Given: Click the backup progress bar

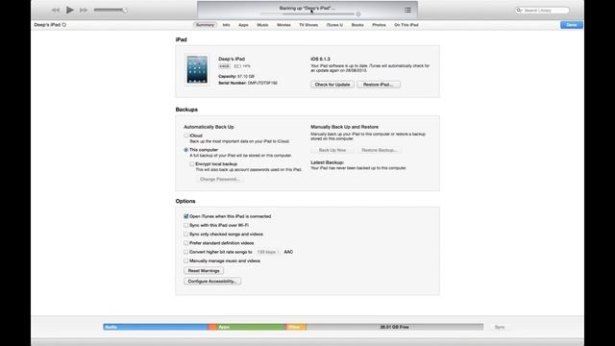Looking at the screenshot, I should [307, 14].
